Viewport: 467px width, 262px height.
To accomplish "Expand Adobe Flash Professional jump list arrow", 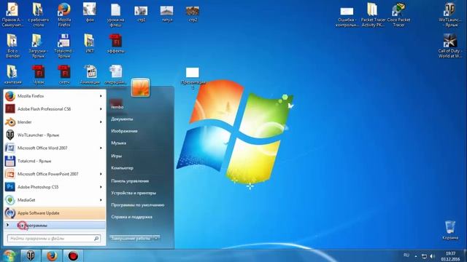I will coord(101,109).
